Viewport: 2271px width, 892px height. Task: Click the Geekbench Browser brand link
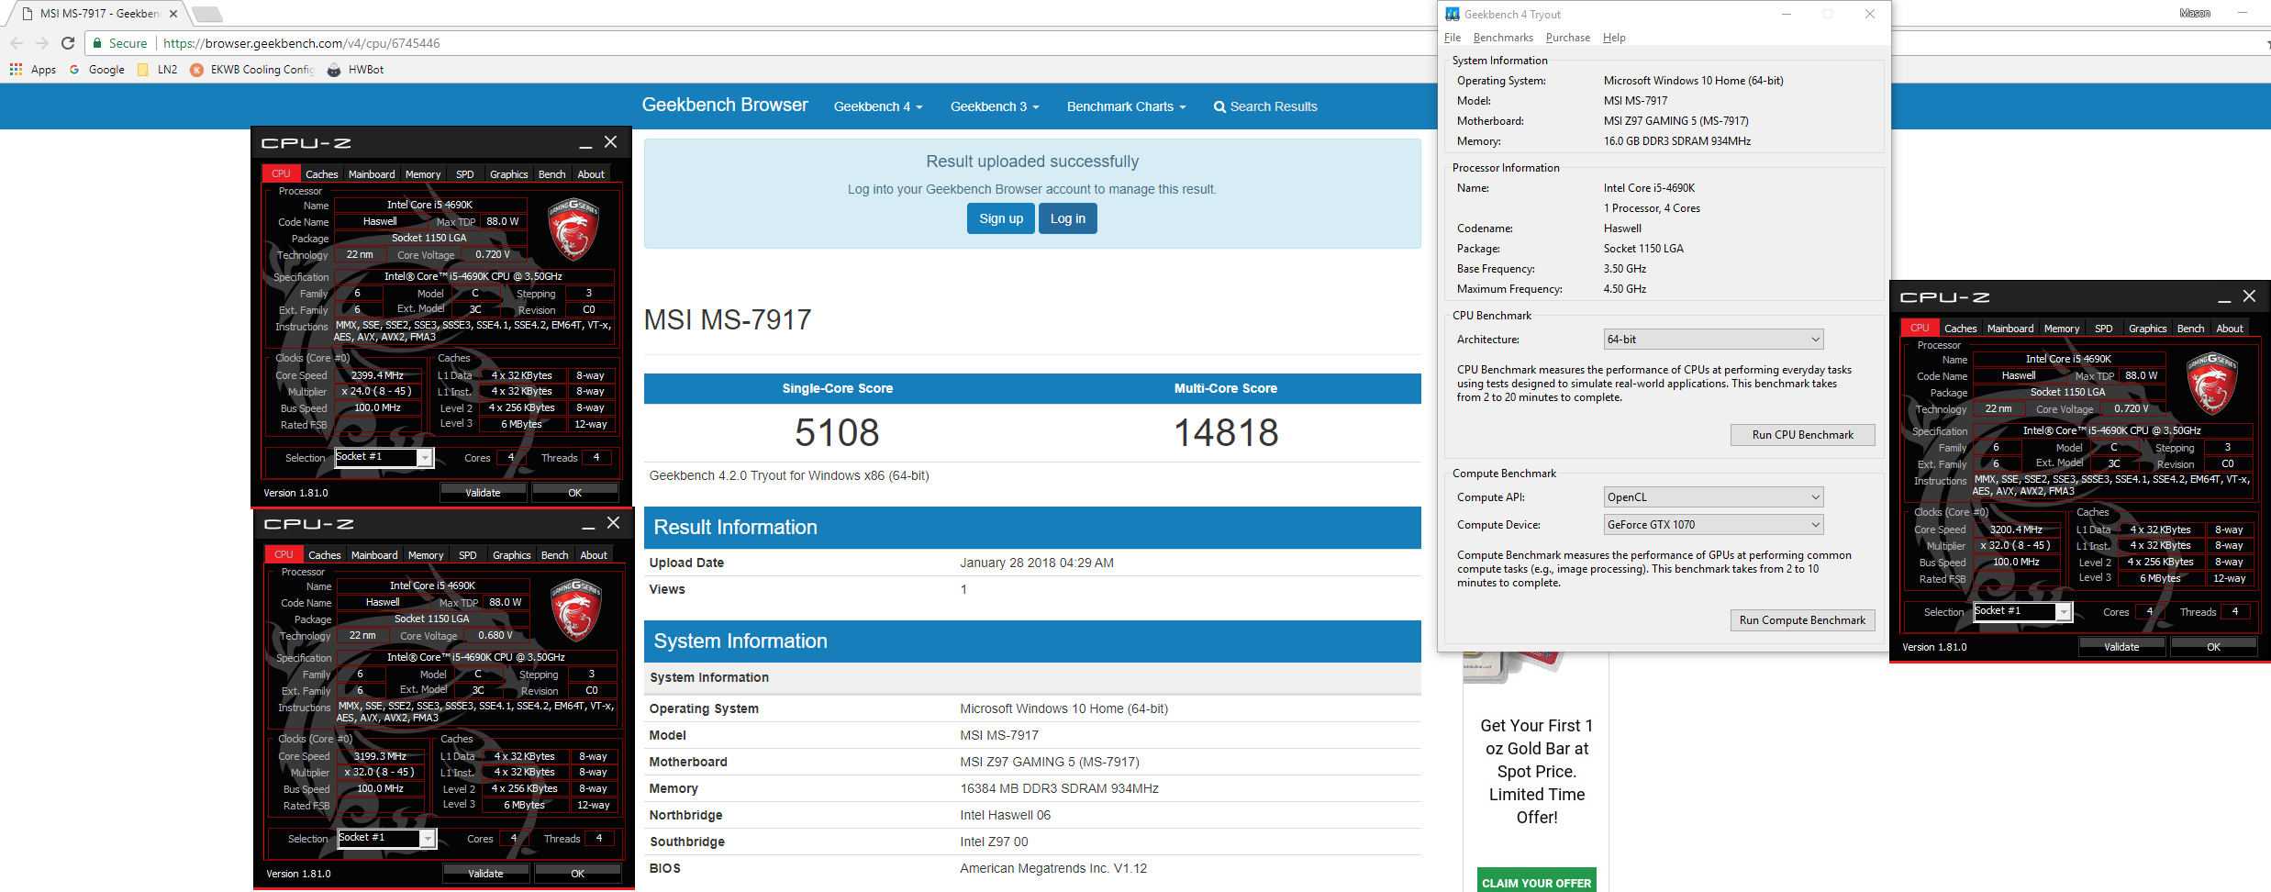coord(725,105)
